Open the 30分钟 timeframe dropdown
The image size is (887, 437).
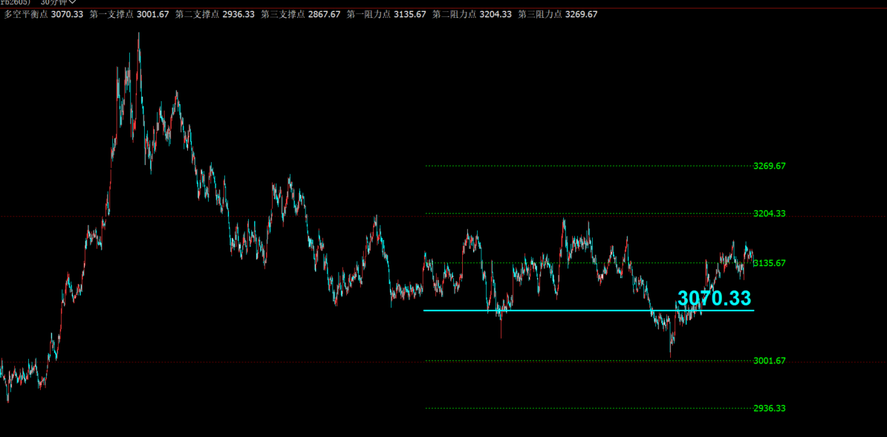click(58, 2)
